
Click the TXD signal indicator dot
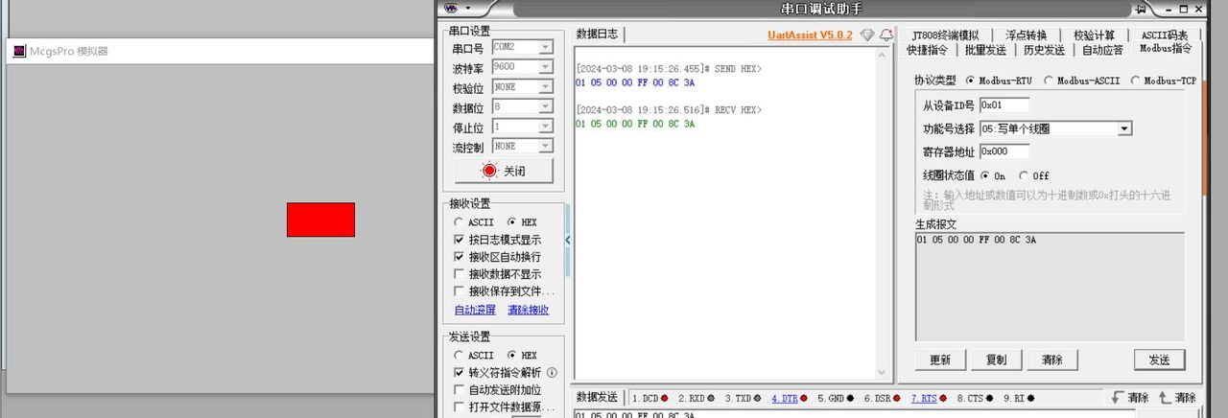pos(757,398)
